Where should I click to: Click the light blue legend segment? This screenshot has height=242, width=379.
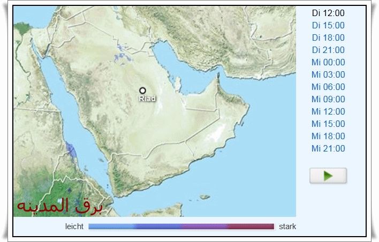pos(112,226)
